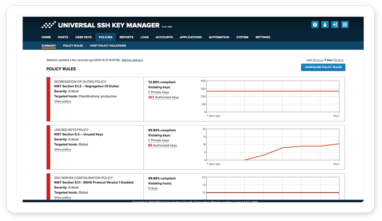The width and height of the screenshot is (382, 221).
Task: Select the Summary sub-tab
Action: tap(49, 46)
